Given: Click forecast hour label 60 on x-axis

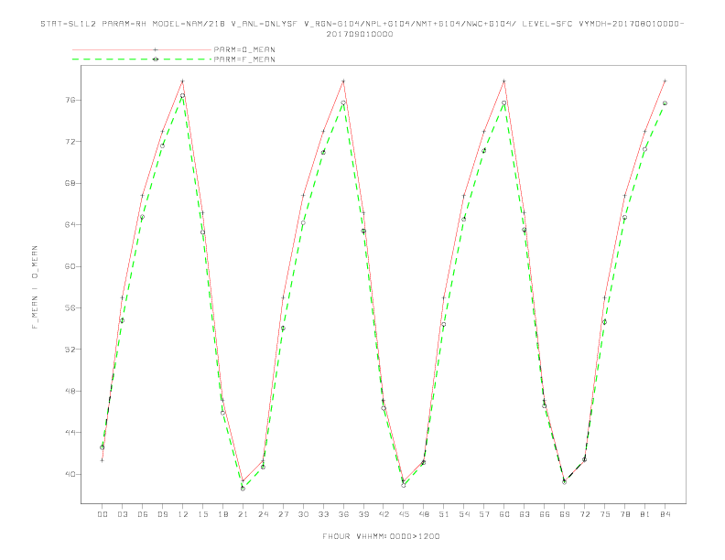Looking at the screenshot, I should (x=504, y=514).
